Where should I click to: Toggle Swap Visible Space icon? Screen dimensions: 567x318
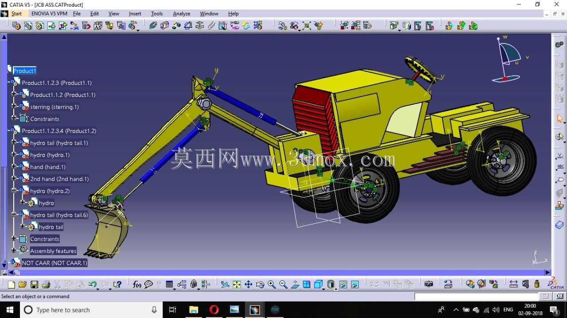pyautogui.click(x=354, y=284)
